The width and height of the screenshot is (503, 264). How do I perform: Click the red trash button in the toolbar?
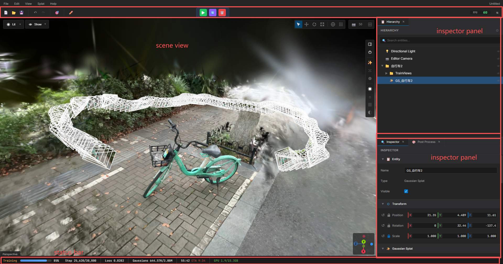222,12
